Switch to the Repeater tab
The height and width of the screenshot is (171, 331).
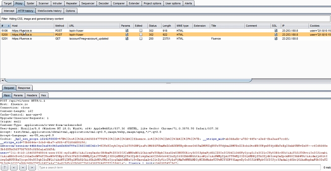(x=72, y=3)
